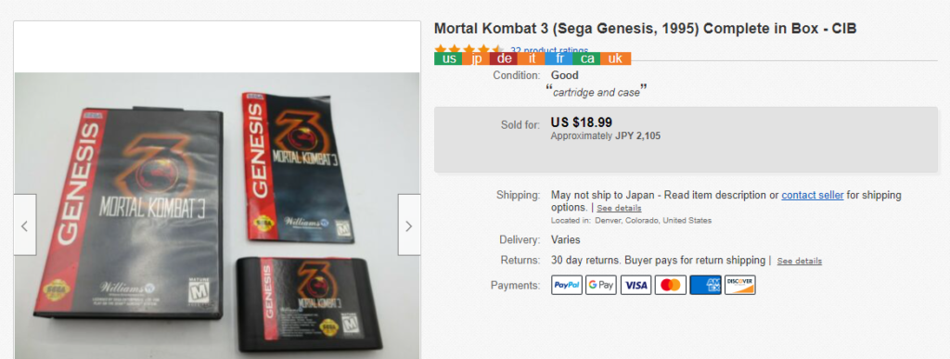Click the Google Pay payment icon

[601, 285]
